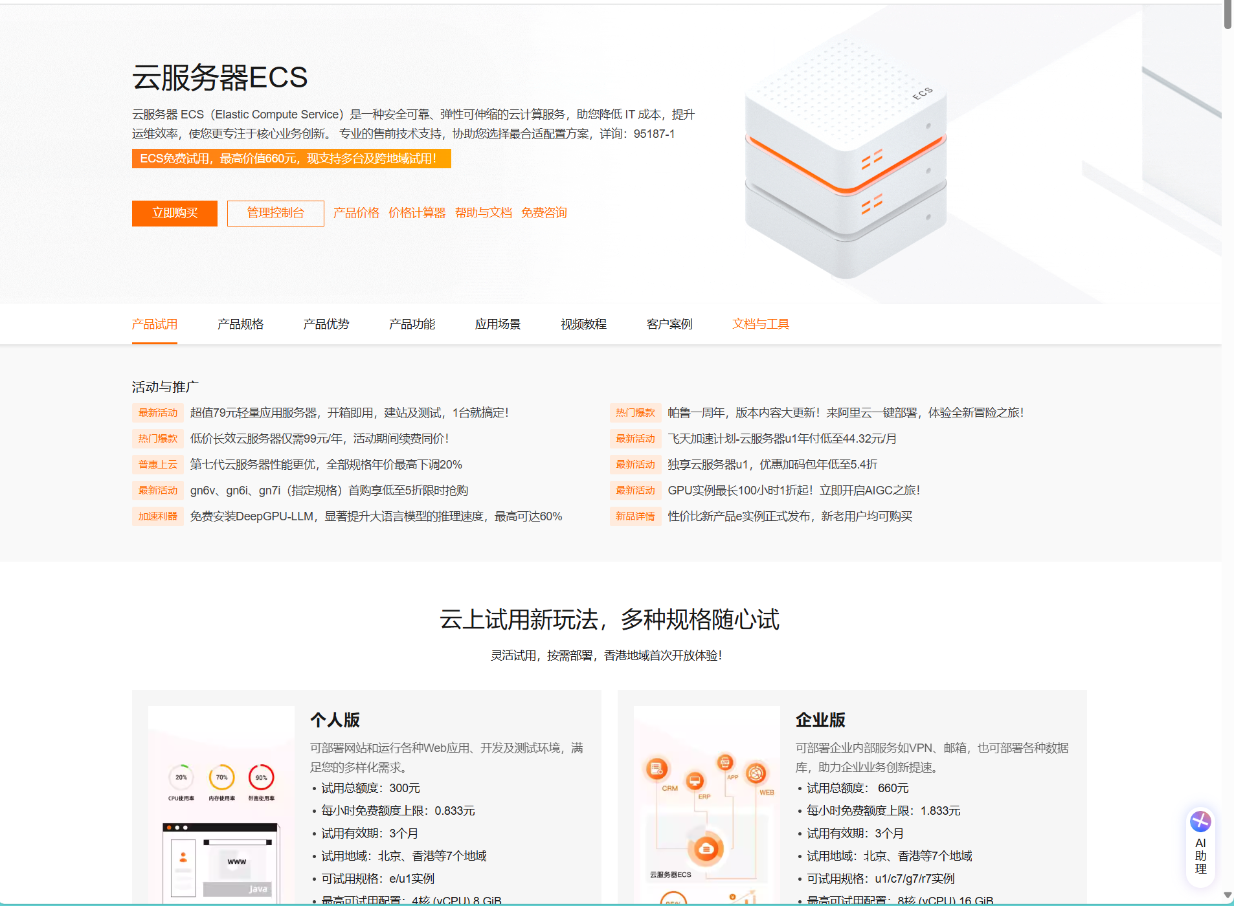Click the 企业版 illustration thumbnail

coord(707,804)
